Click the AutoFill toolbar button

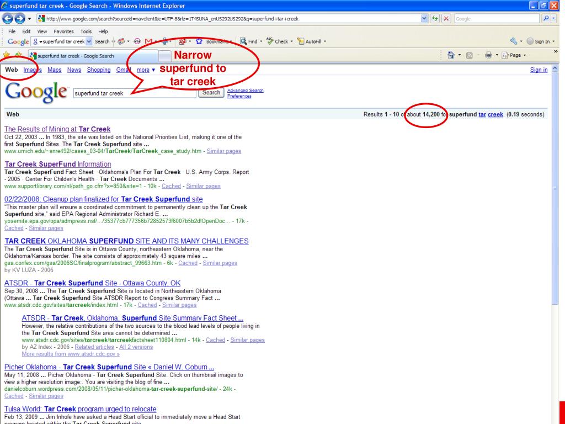click(x=309, y=41)
